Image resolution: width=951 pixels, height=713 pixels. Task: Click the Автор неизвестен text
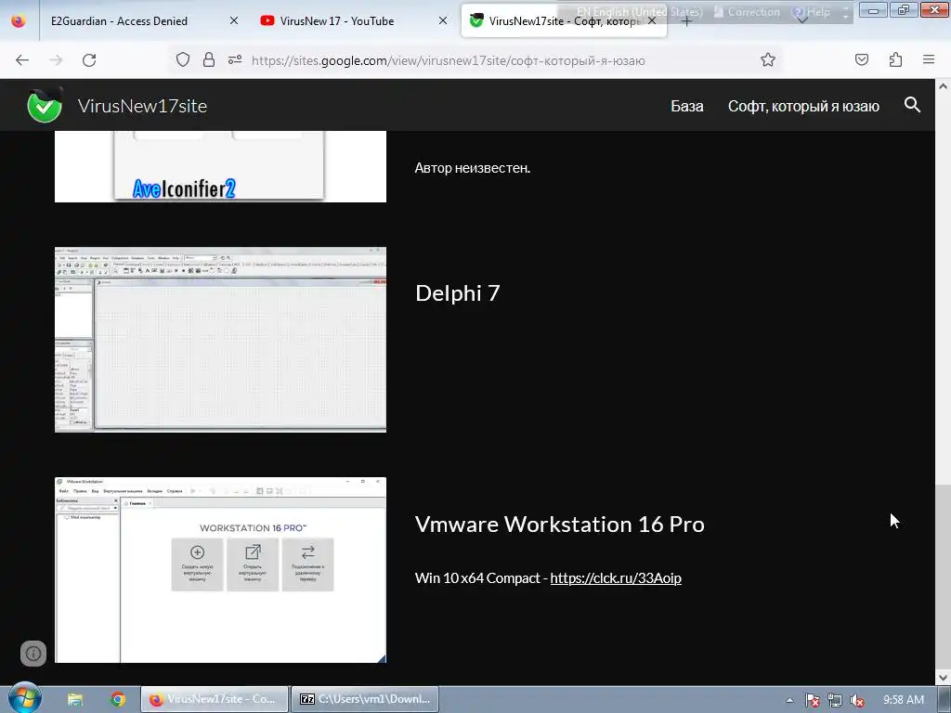473,168
